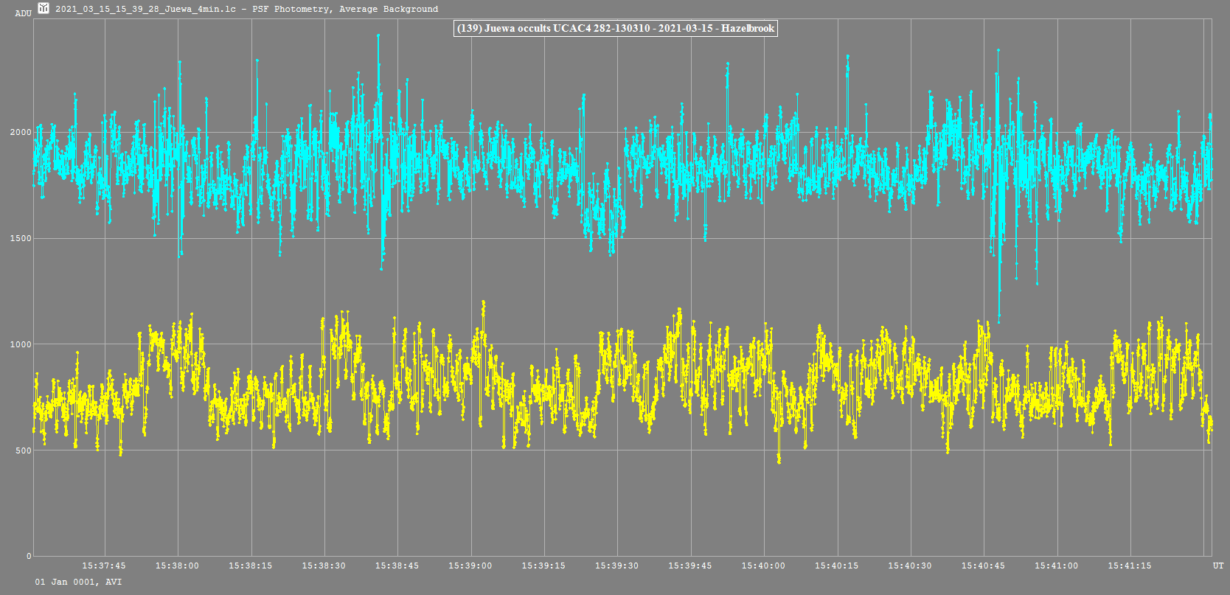1230x595 pixels.
Task: Click the 15:39:30 time axis label
Action: coord(617,566)
